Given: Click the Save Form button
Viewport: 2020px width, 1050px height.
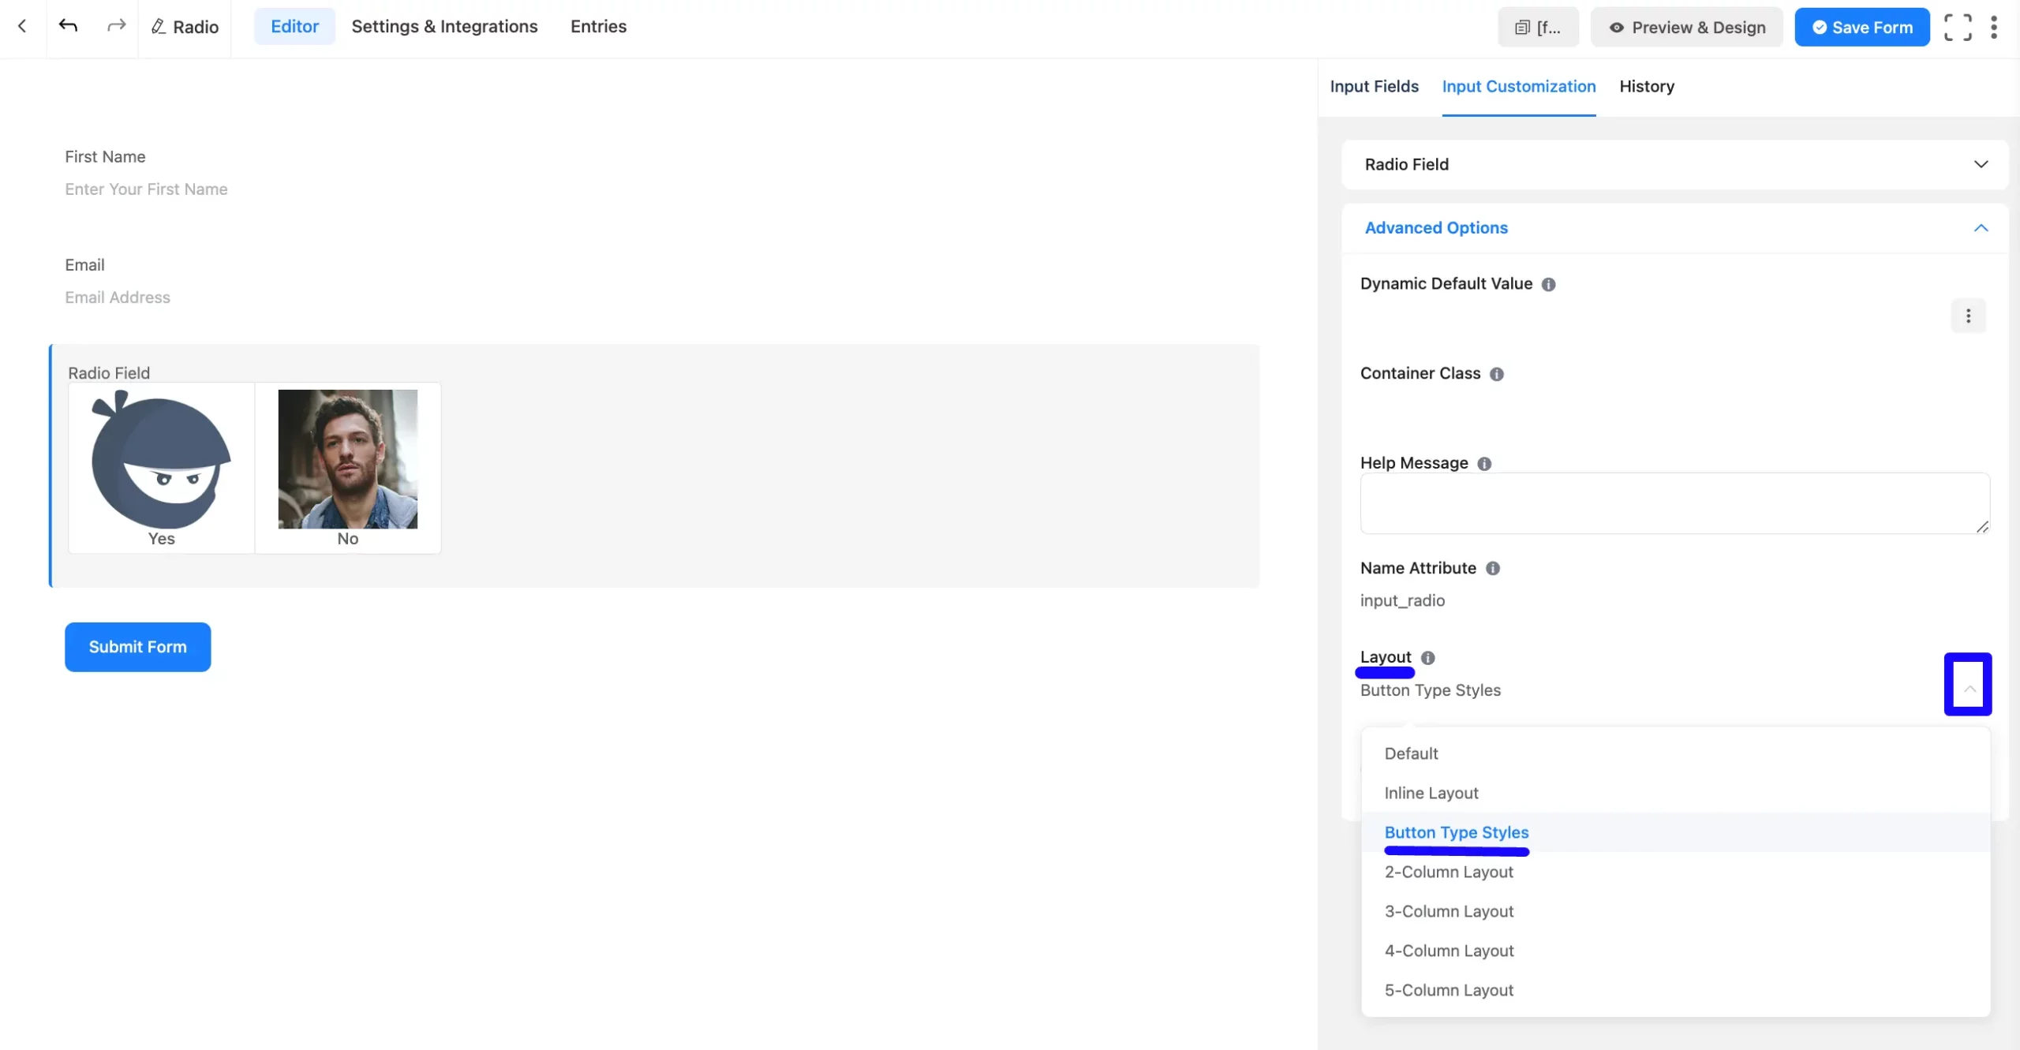Looking at the screenshot, I should 1861,28.
